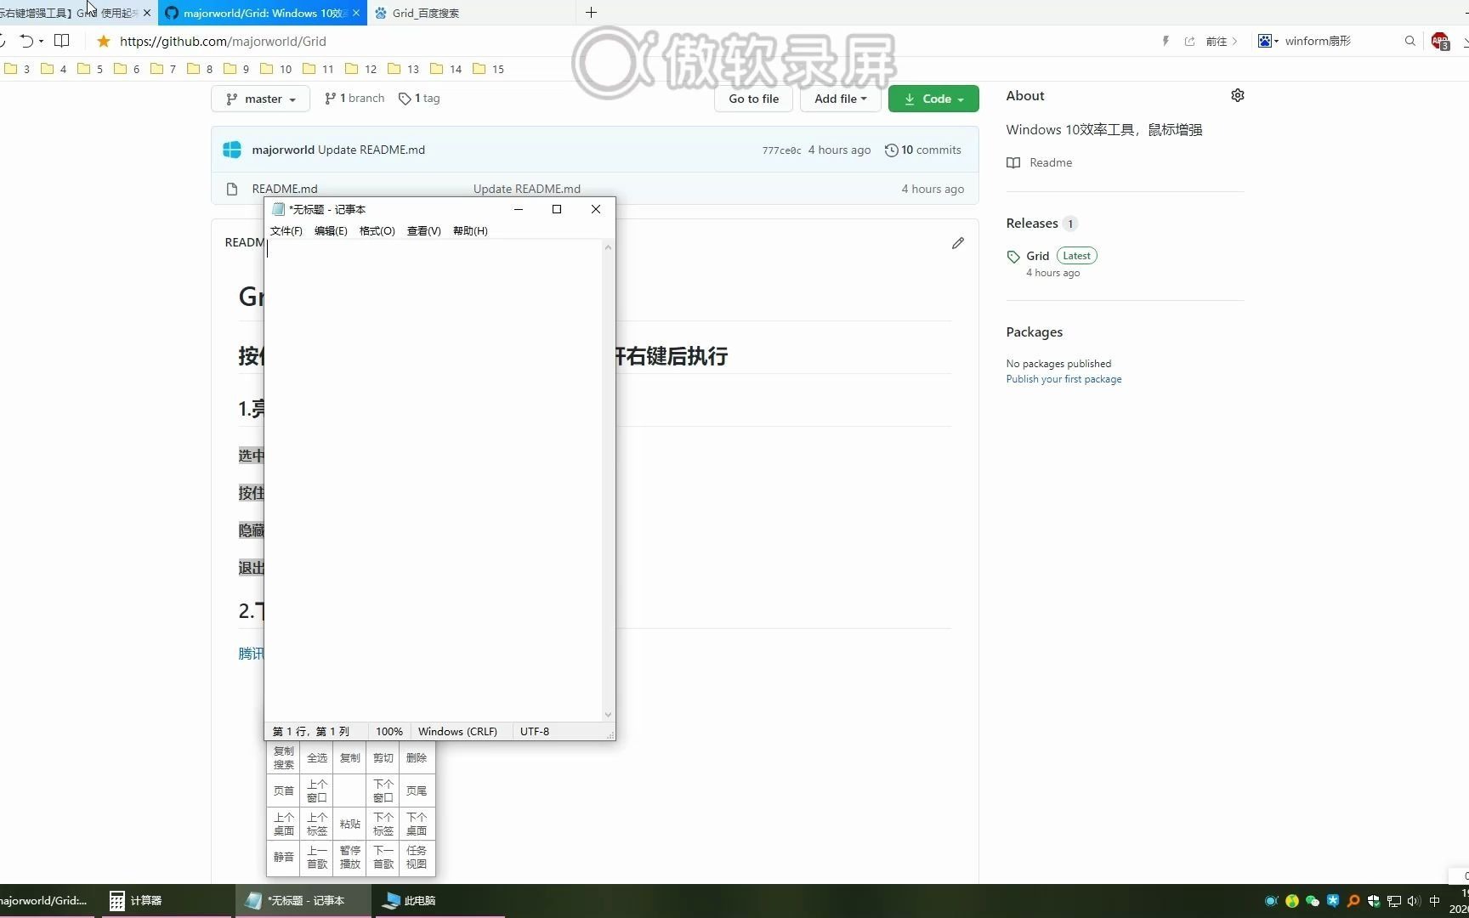This screenshot has height=918, width=1469.
Task: Click the Go to file button
Action: coord(753,99)
